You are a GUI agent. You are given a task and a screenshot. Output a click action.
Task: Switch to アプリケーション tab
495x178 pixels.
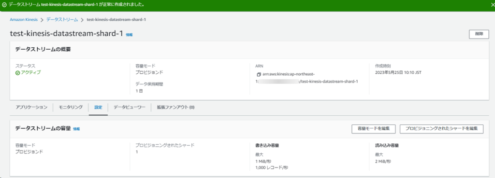(31, 108)
